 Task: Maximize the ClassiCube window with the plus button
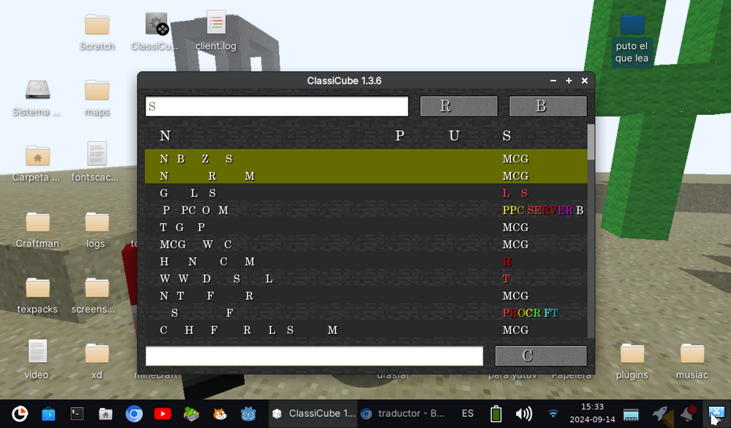click(569, 80)
